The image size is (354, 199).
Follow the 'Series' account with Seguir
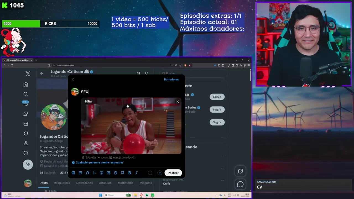[x=217, y=109]
